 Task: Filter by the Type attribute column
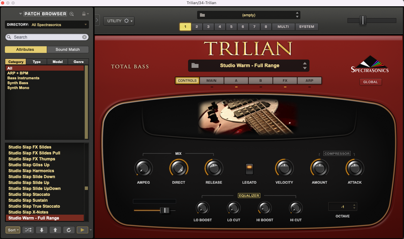pos(37,62)
